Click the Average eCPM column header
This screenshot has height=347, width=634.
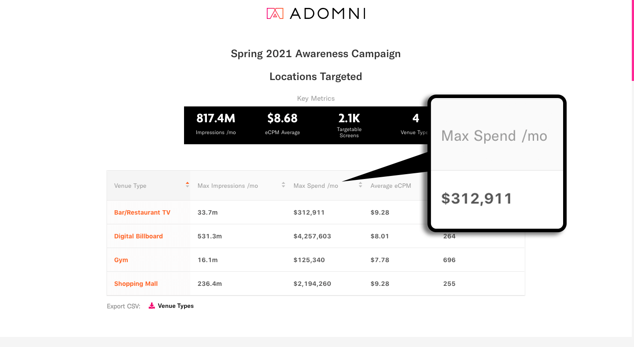tap(391, 186)
